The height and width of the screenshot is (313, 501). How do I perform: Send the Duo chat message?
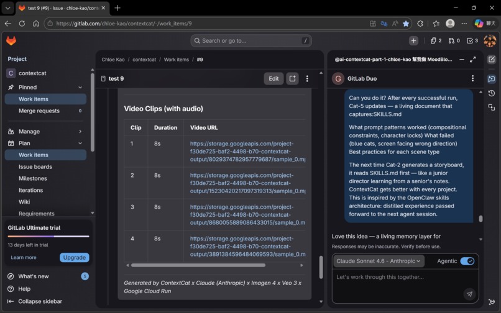tap(469, 294)
